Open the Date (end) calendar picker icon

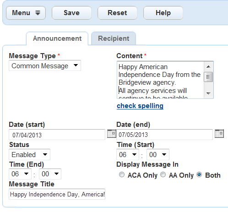pyautogui.click(x=219, y=134)
